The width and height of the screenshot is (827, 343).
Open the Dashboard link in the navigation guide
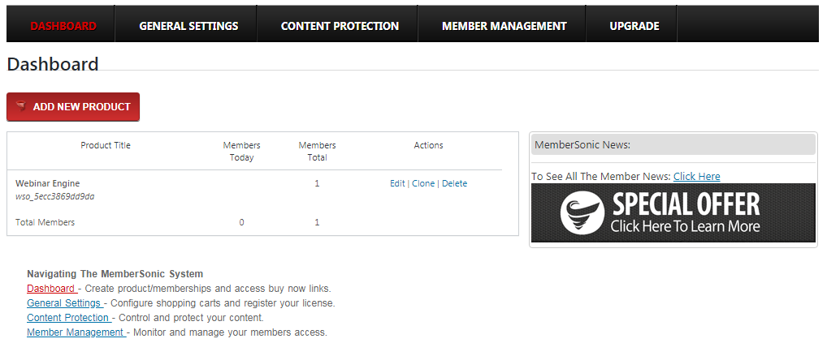[x=52, y=289]
